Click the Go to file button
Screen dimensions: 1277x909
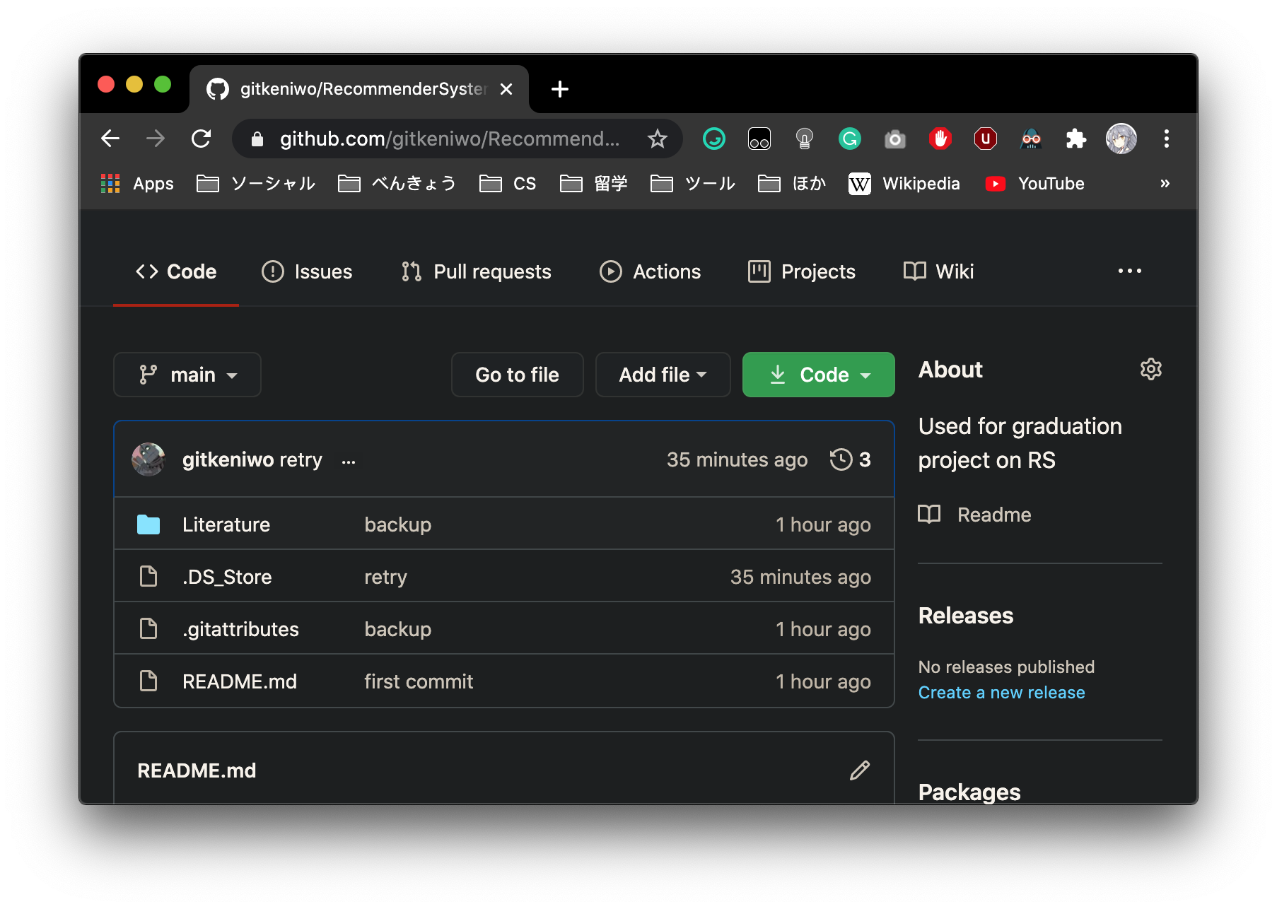coord(517,375)
